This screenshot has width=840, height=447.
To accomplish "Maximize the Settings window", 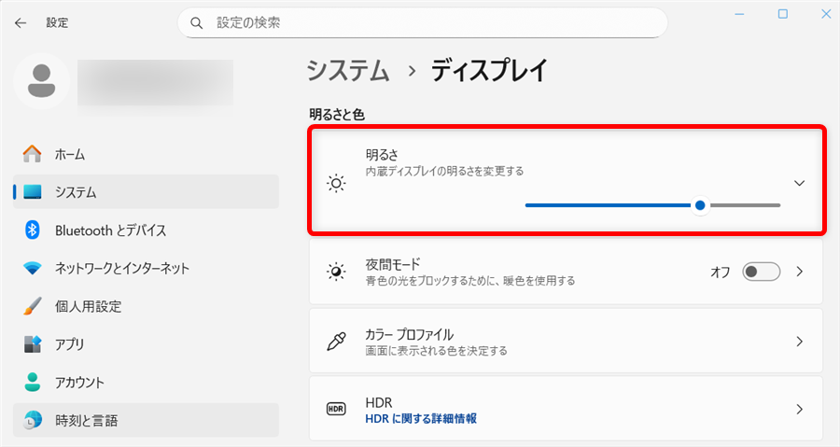I will pos(783,14).
